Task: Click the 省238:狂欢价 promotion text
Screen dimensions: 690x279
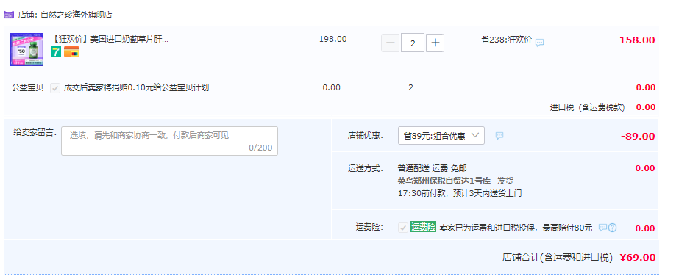Action: (x=507, y=40)
